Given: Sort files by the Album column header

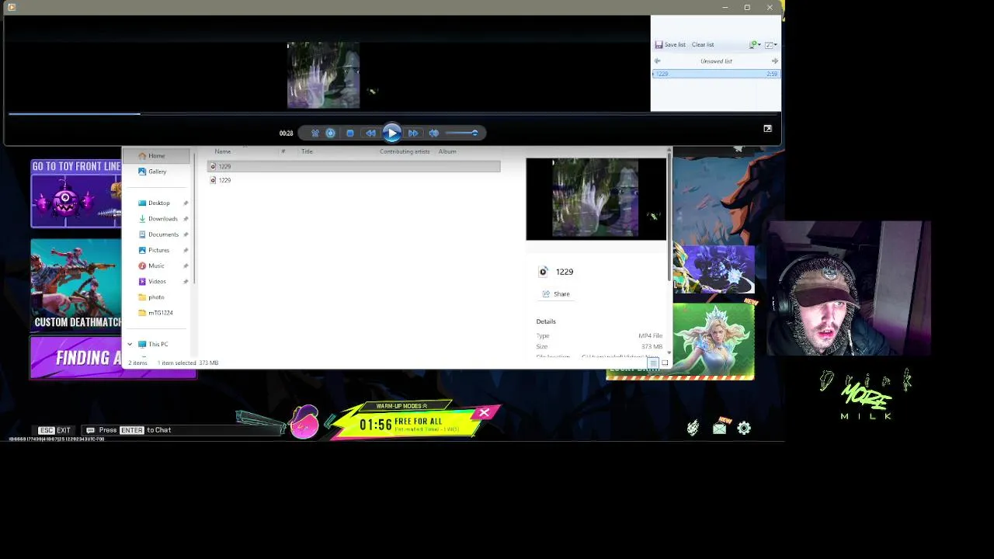Looking at the screenshot, I should (x=447, y=151).
